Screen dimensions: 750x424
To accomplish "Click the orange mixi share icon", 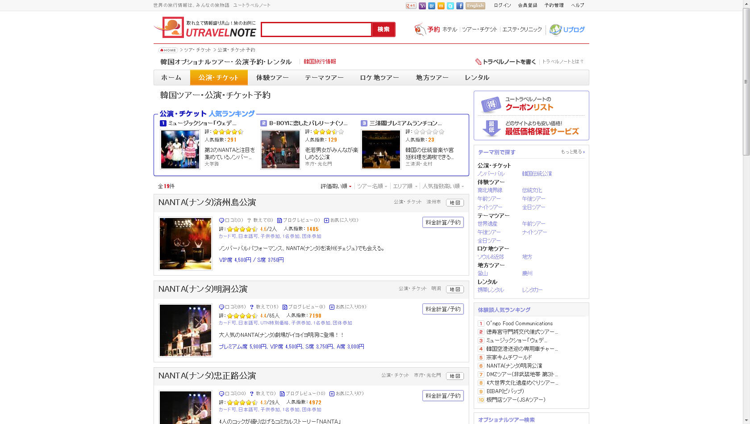I will [x=441, y=6].
